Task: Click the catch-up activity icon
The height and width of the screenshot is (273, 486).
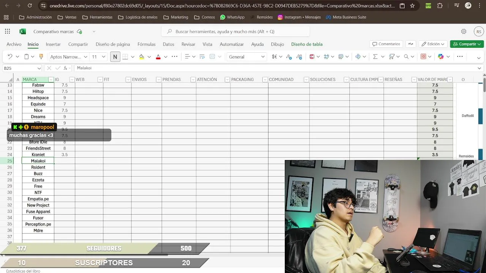Action: 411,44
